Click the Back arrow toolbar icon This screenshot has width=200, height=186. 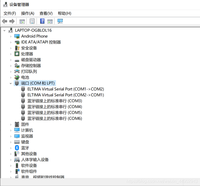pos(5,21)
